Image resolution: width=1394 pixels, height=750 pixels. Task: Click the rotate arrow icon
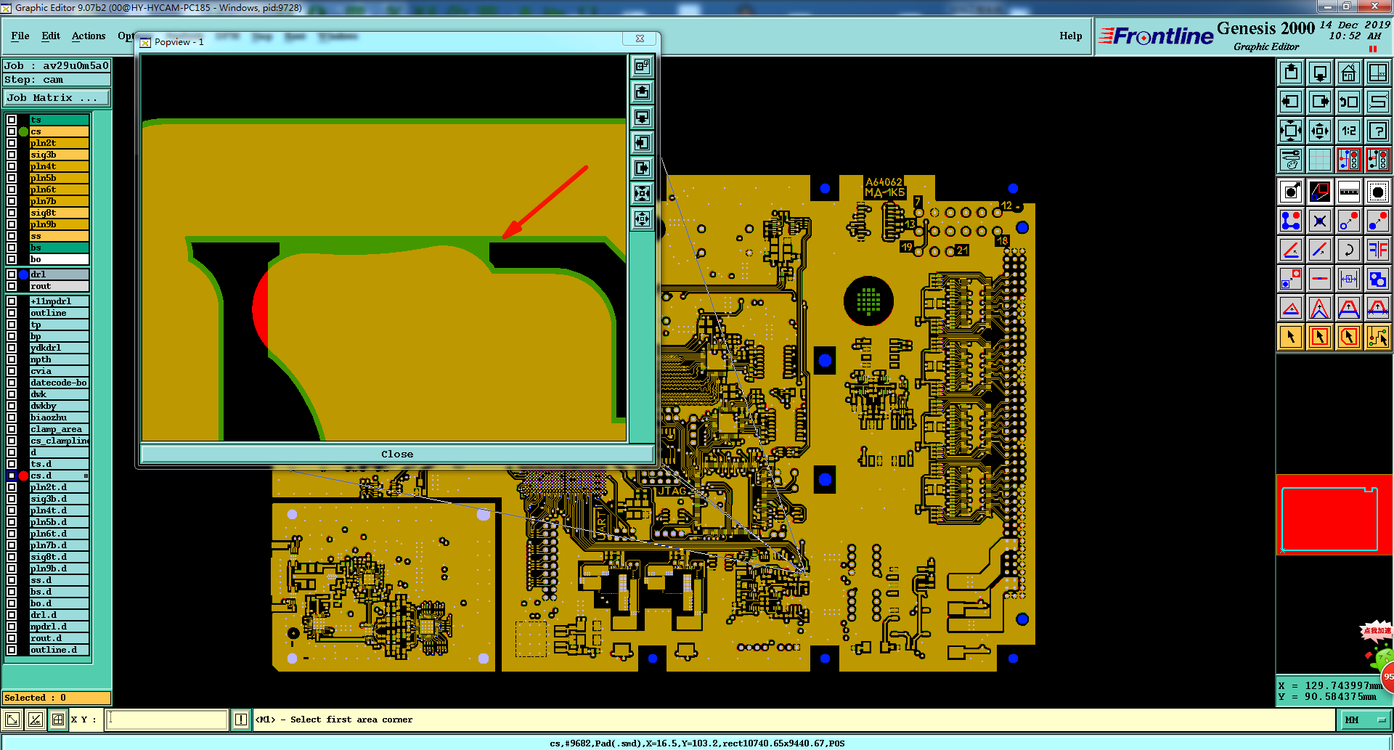tap(1349, 250)
